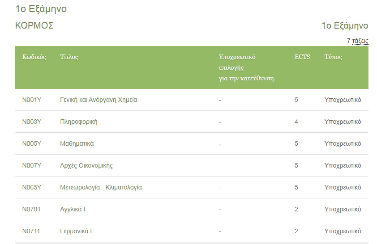Viewport: 377px width, 244px height.
Task: Select course code N065Y
Action: click(32, 187)
